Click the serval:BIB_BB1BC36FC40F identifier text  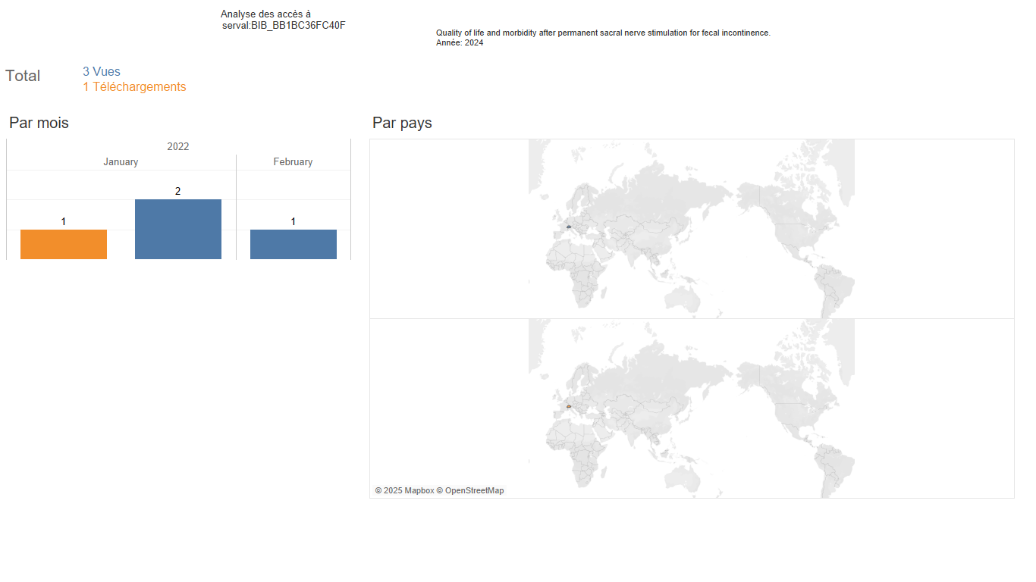click(x=284, y=26)
